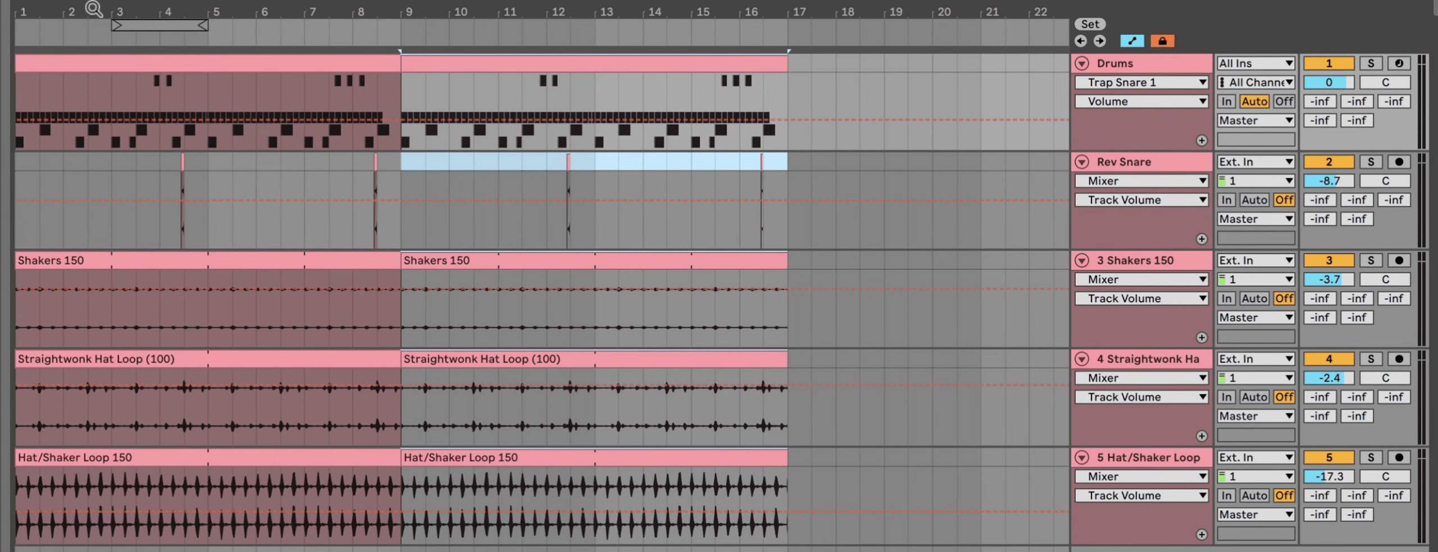
Task: Arm 3 Shakers track for recording
Action: click(x=1399, y=260)
